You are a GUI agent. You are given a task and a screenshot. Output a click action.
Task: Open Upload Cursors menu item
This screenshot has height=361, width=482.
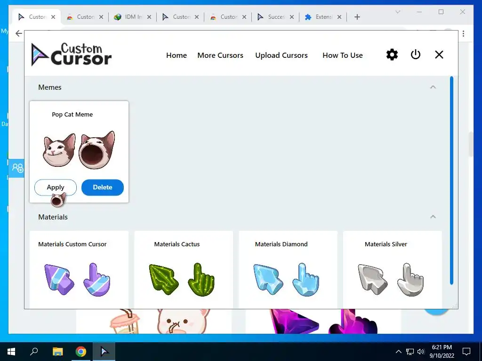(281, 55)
